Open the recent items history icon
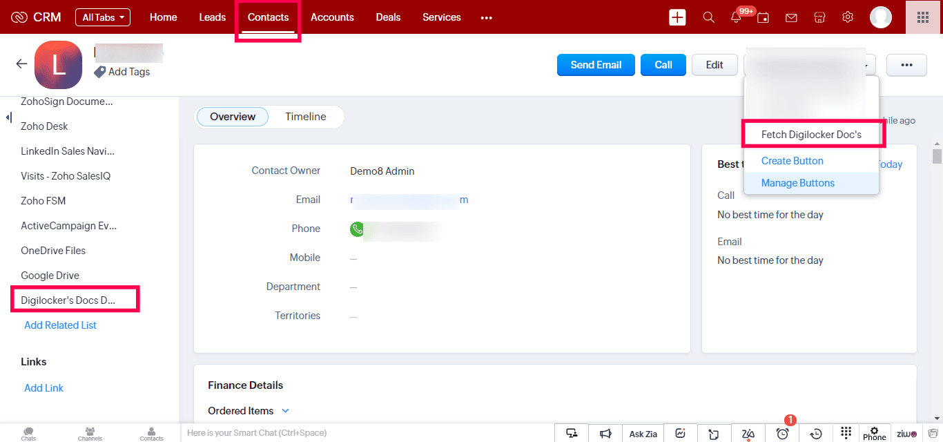Screen dimensions: 943x442 point(816,433)
